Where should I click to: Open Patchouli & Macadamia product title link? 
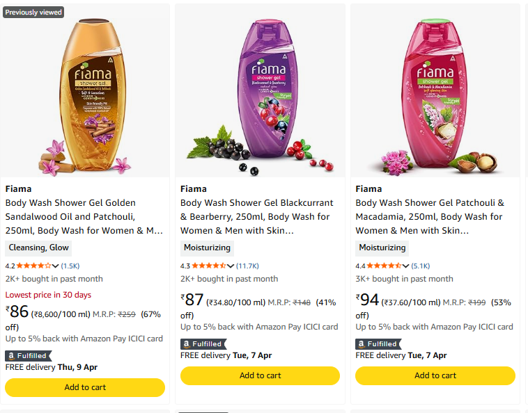(x=430, y=216)
